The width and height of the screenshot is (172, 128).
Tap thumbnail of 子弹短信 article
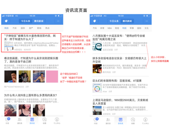pyautogui.click(x=9, y=46)
